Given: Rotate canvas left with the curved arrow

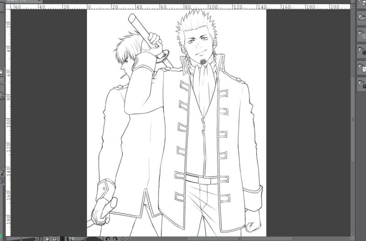Looking at the screenshot, I should [108, 239].
